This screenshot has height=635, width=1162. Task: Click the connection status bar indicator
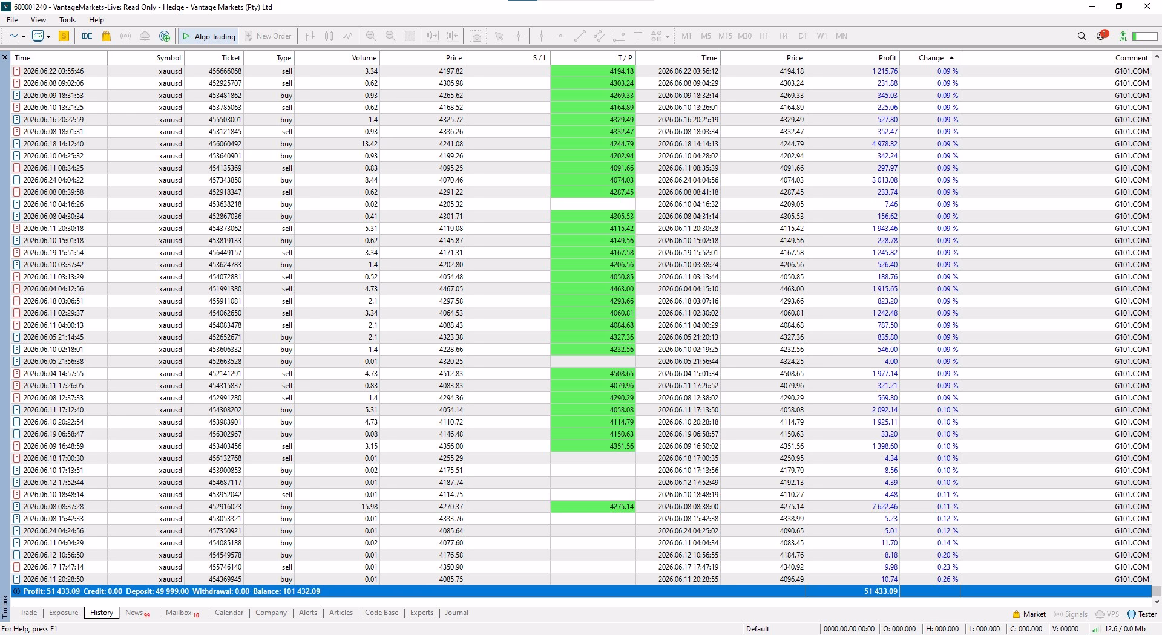click(x=1144, y=36)
